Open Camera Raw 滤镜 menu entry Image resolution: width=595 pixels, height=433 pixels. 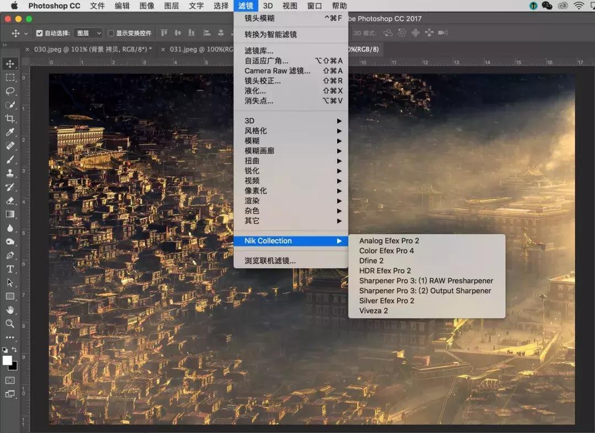[x=277, y=71]
